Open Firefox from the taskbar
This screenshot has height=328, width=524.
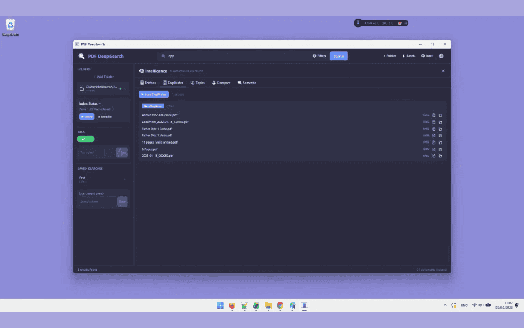click(232, 305)
